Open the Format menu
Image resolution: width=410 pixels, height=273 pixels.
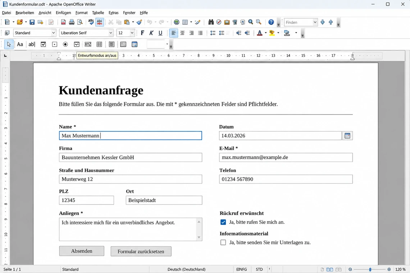(82, 13)
